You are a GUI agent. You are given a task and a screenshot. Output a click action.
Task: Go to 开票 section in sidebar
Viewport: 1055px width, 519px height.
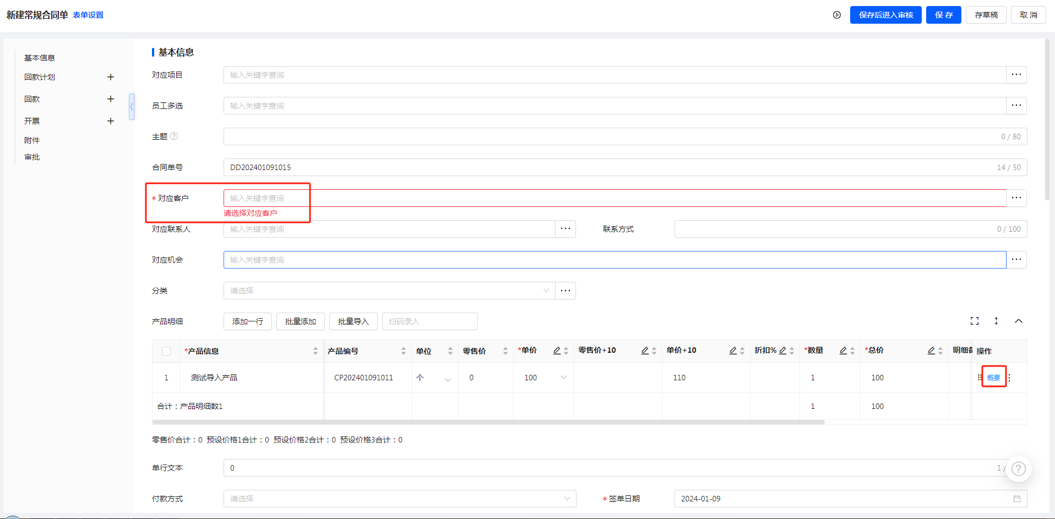click(32, 121)
